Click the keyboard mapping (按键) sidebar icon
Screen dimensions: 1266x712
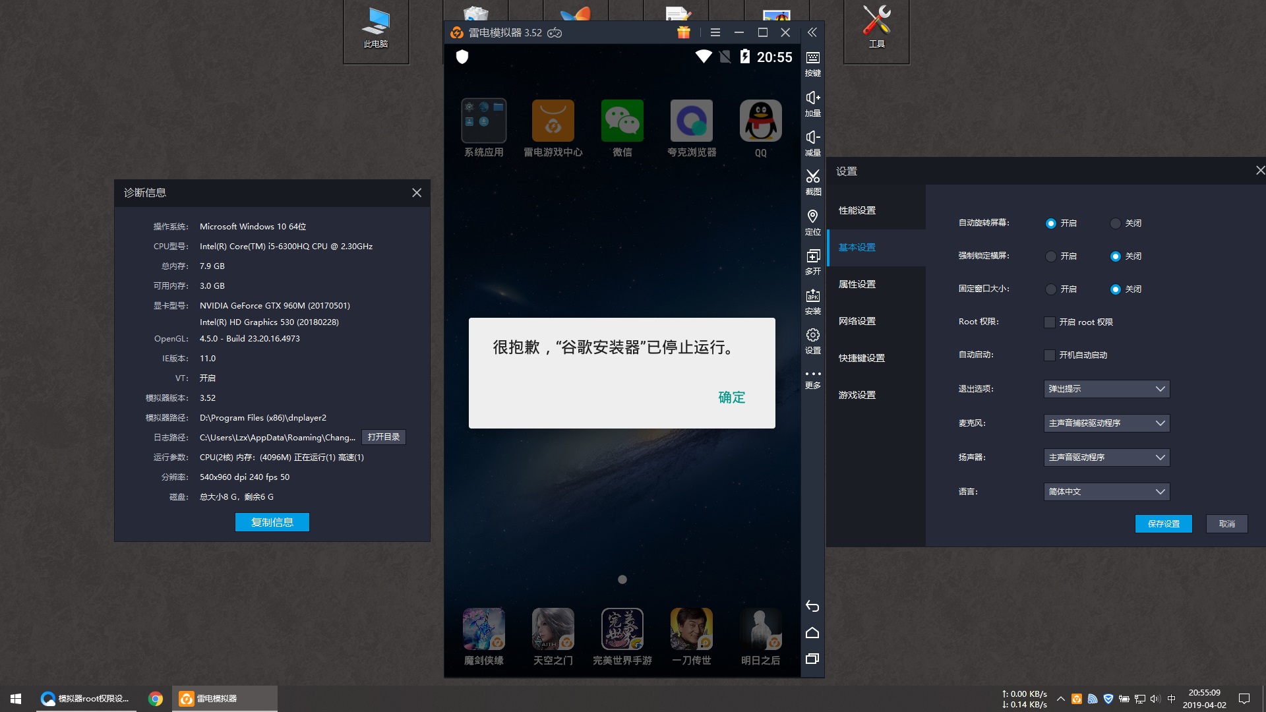coord(812,63)
